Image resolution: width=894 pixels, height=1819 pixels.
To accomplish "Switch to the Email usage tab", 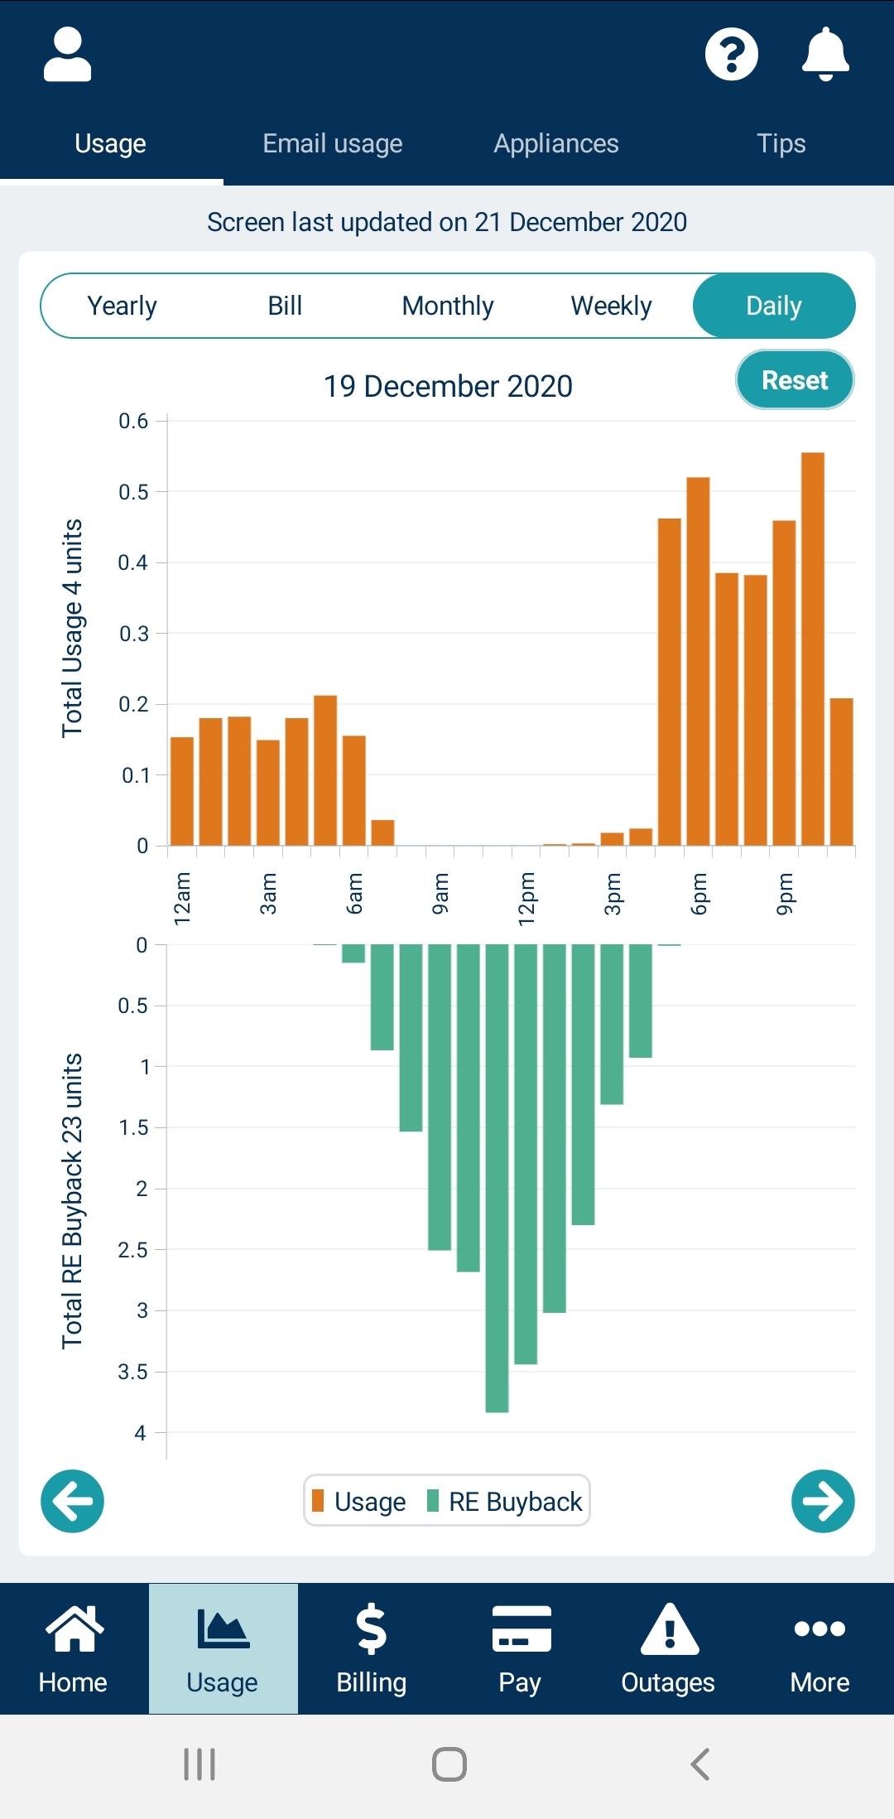I will tap(333, 144).
